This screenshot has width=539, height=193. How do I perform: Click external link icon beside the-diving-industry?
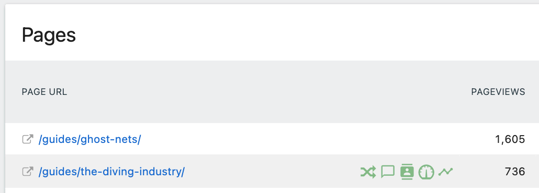28,172
